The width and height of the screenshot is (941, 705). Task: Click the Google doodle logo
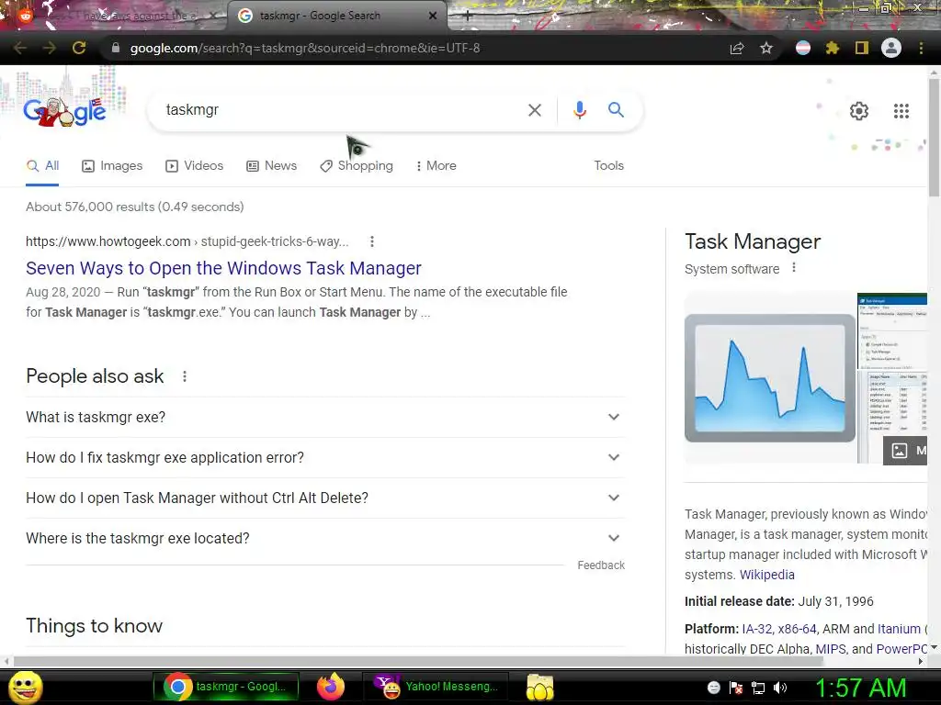[64, 111]
